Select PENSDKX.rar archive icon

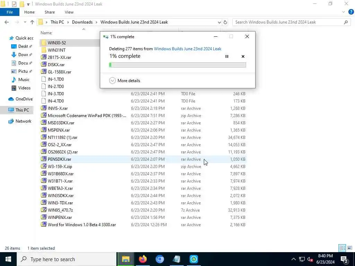pos(44,159)
